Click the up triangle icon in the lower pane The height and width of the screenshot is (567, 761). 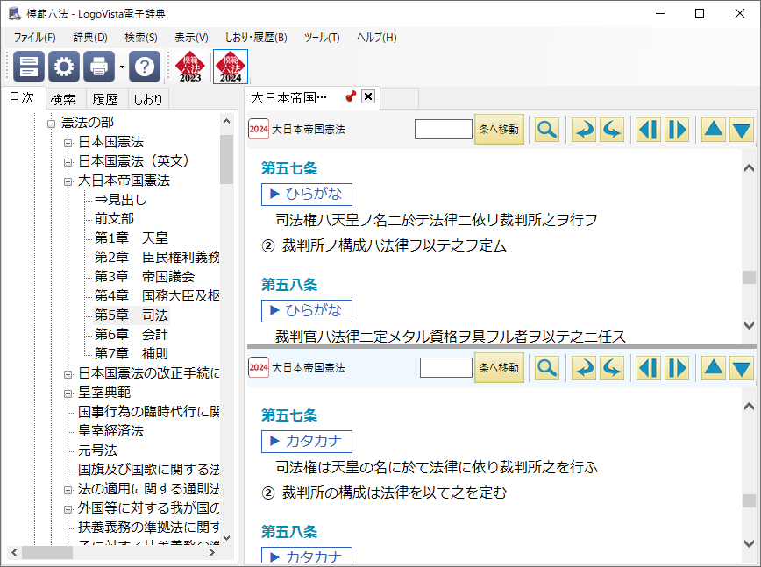[x=714, y=368]
